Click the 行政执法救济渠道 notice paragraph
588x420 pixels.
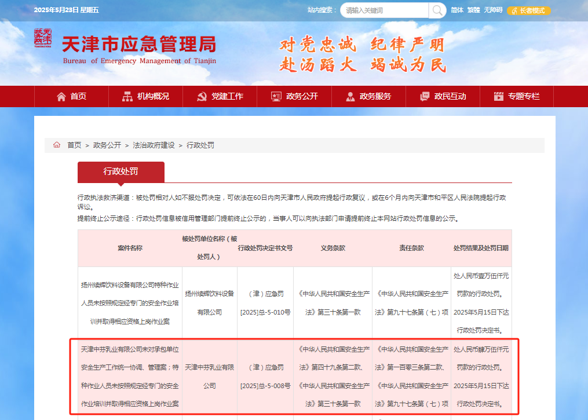point(292,202)
